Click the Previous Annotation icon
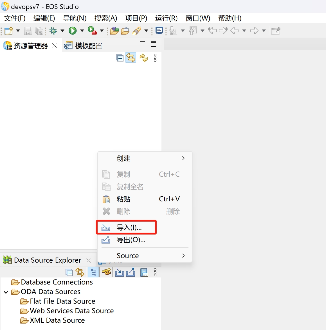The width and height of the screenshot is (326, 330). coord(193,31)
